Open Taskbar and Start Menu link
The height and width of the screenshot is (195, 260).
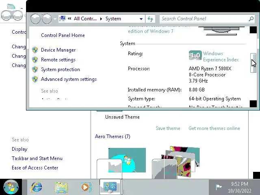click(37, 158)
